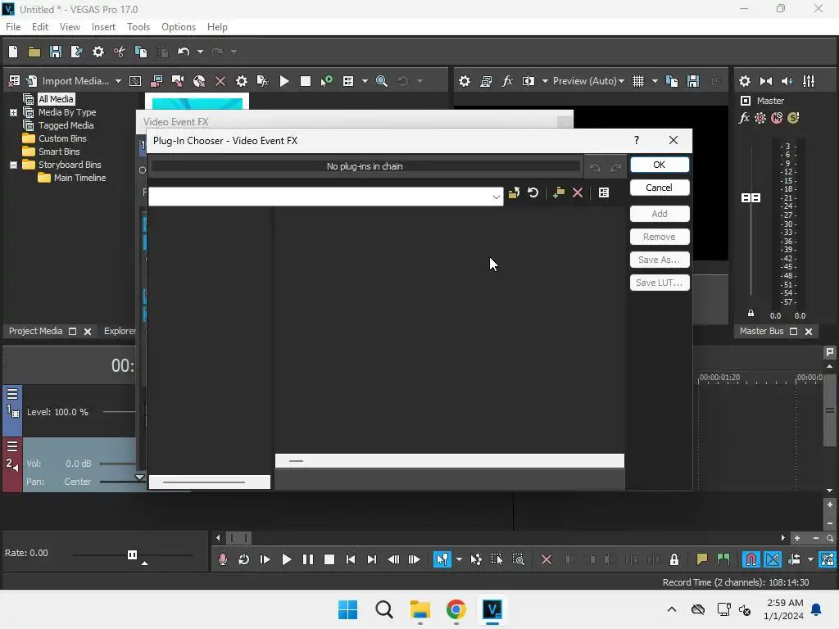Toggle the preview overlays grid icon
The width and height of the screenshot is (839, 629).
(x=637, y=81)
